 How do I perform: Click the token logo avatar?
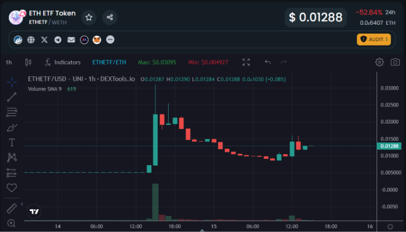16,18
